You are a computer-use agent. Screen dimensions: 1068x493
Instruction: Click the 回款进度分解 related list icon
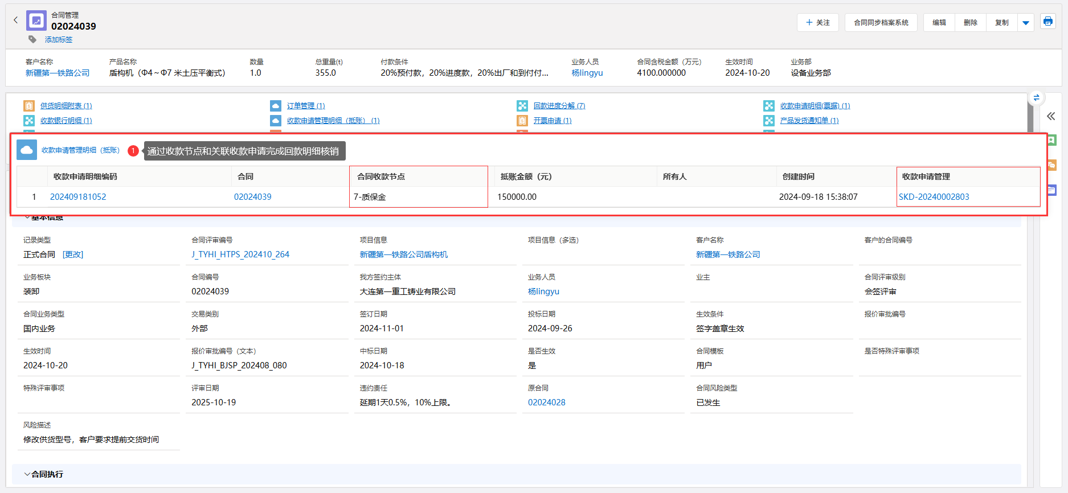click(x=522, y=106)
